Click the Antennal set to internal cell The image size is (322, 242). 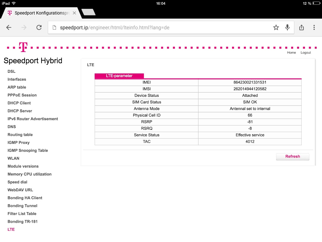(x=250, y=109)
